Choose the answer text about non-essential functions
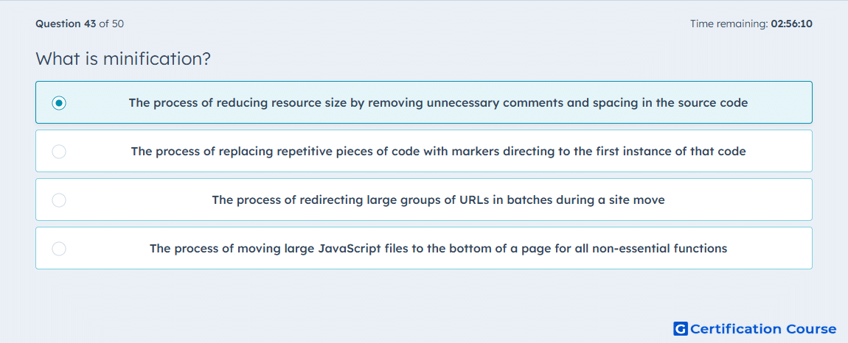Viewport: 848px width, 343px height. click(438, 249)
